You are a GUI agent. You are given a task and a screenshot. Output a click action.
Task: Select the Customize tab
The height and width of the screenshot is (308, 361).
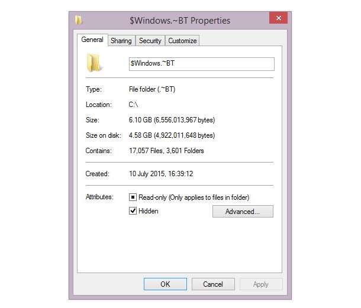182,41
